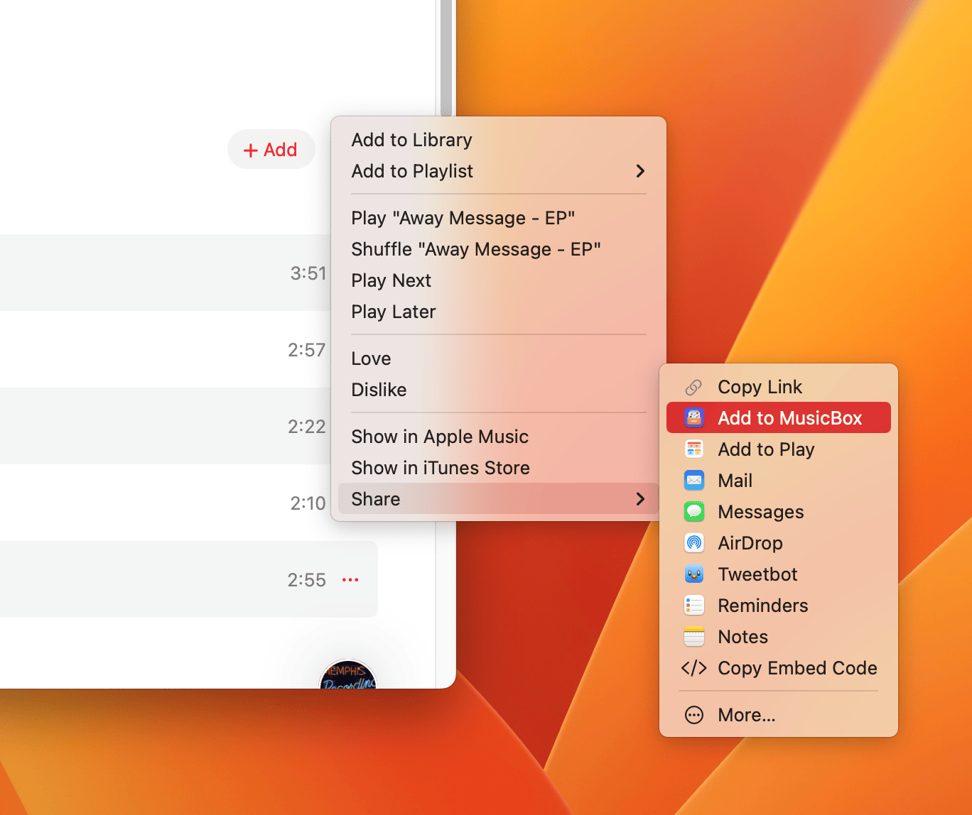
Task: Share to the Tweetbot label
Action: point(757,574)
